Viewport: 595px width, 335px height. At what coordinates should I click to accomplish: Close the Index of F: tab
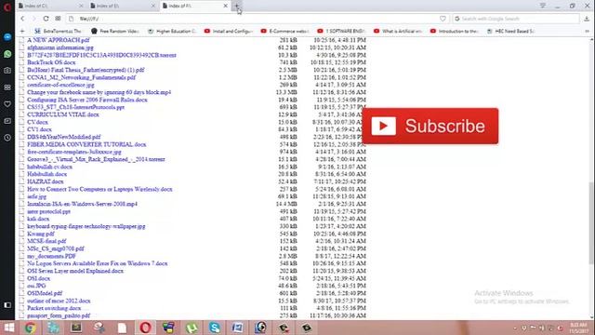[x=225, y=6]
